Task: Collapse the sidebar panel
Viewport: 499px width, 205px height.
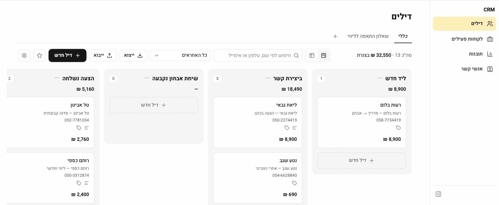Action: tap(438, 194)
